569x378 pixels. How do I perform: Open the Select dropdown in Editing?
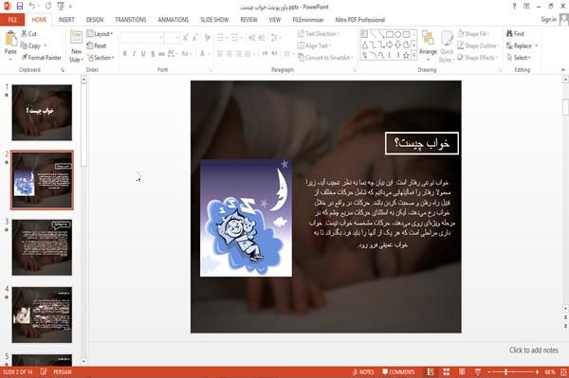tap(519, 58)
